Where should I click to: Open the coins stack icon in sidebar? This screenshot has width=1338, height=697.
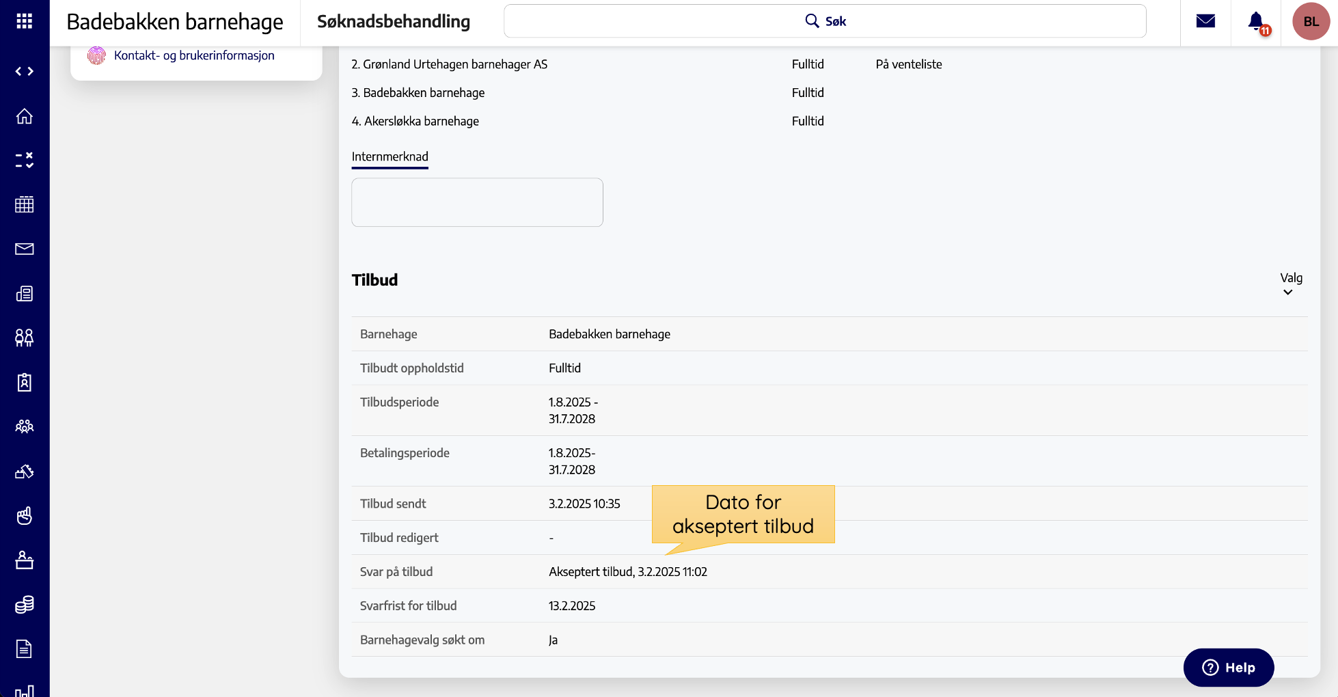pos(25,604)
